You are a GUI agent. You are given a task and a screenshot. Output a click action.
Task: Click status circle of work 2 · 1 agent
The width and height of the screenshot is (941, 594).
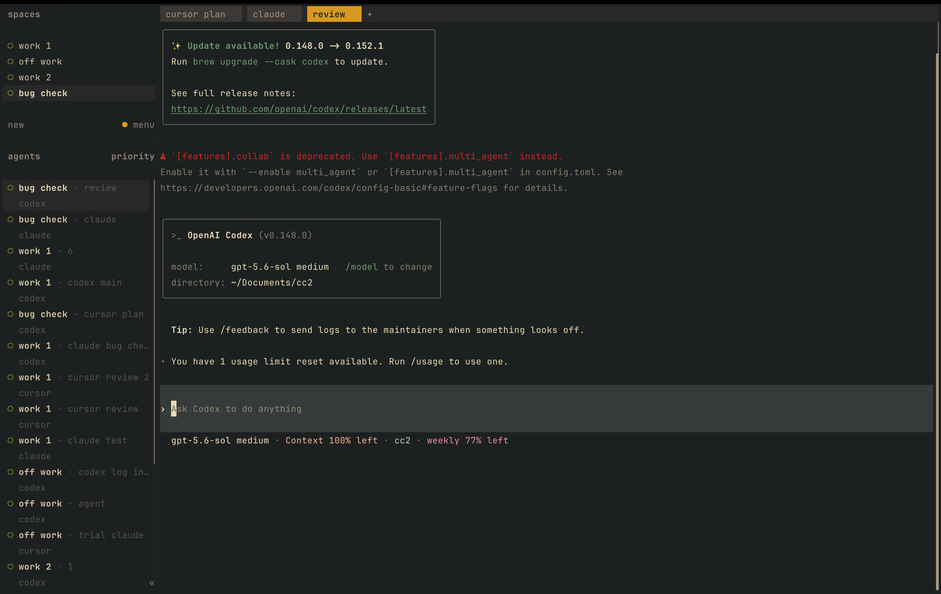pos(10,566)
